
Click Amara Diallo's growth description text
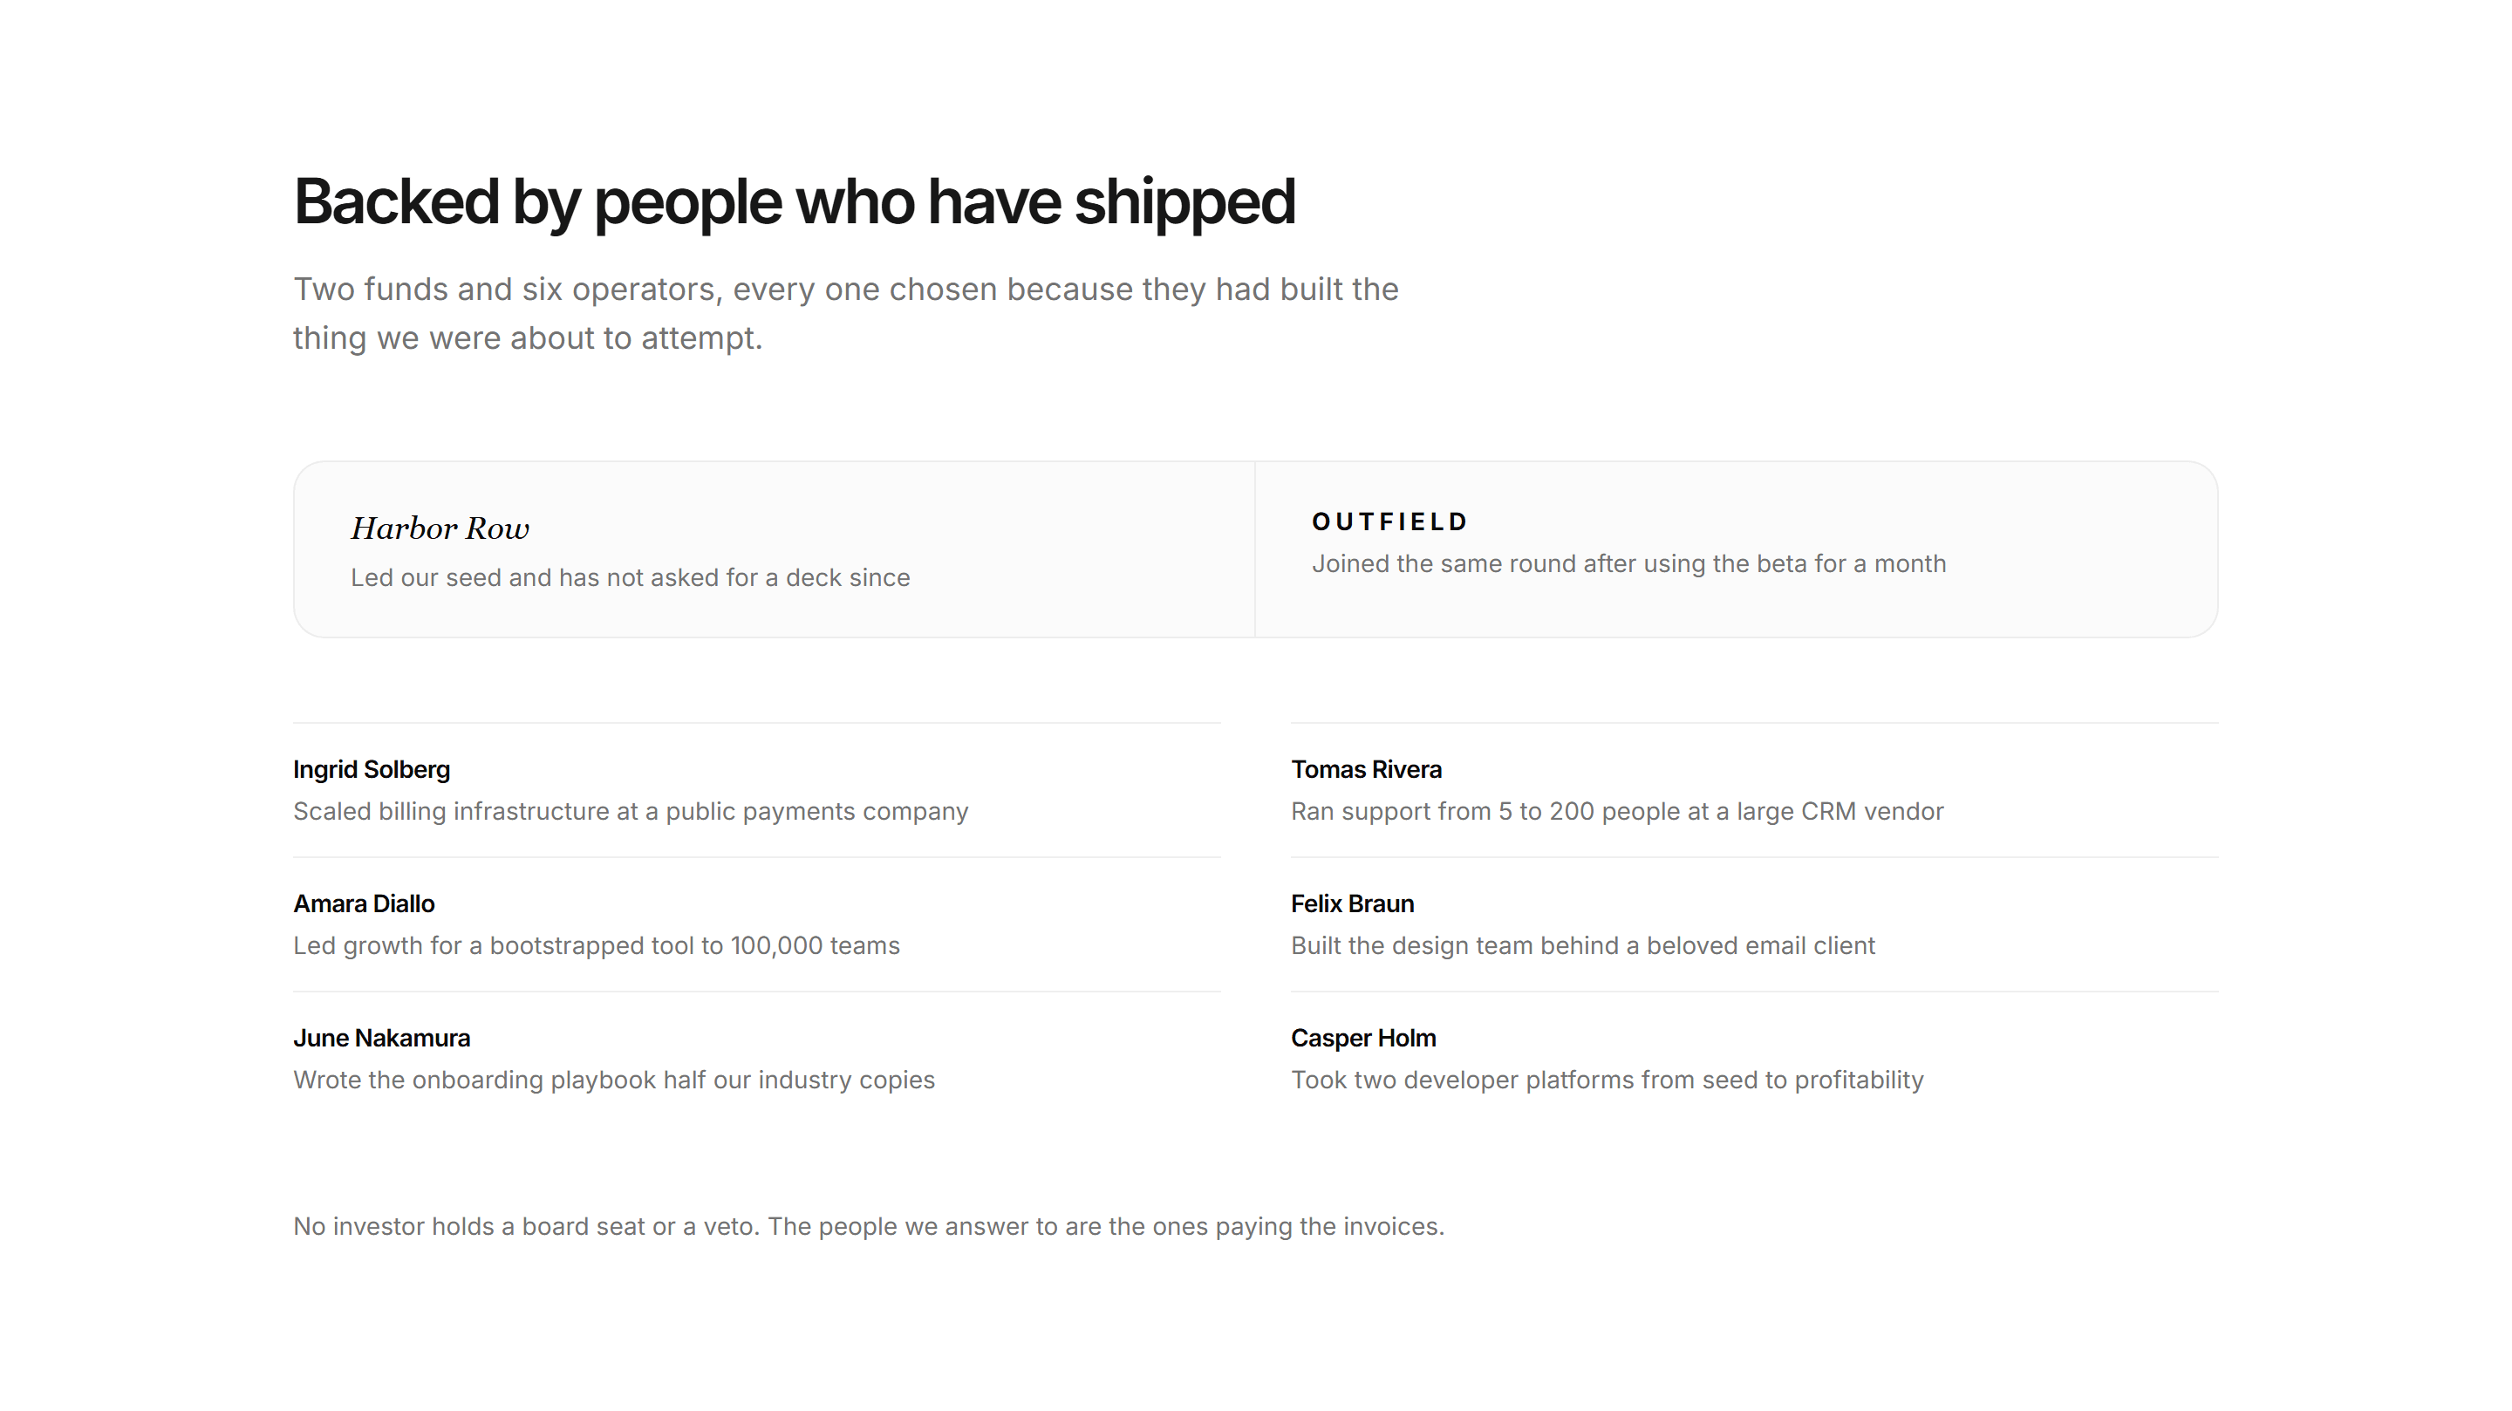[597, 946]
